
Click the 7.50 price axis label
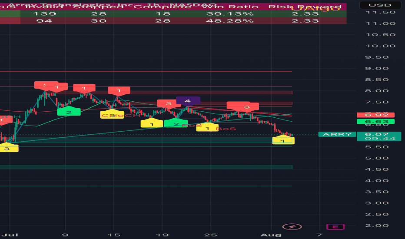point(377,102)
